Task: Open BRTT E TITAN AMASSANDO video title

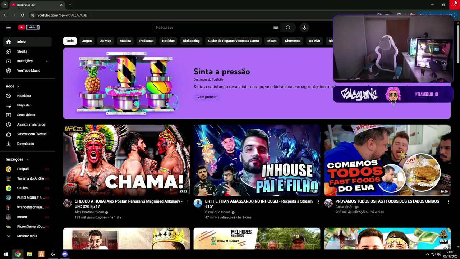Action: (x=259, y=204)
